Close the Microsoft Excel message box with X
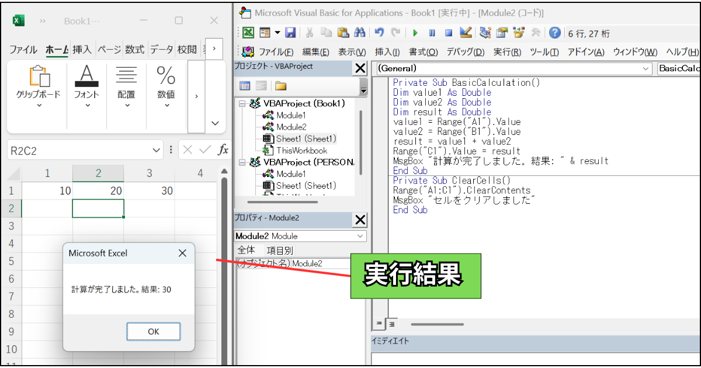 [182, 253]
